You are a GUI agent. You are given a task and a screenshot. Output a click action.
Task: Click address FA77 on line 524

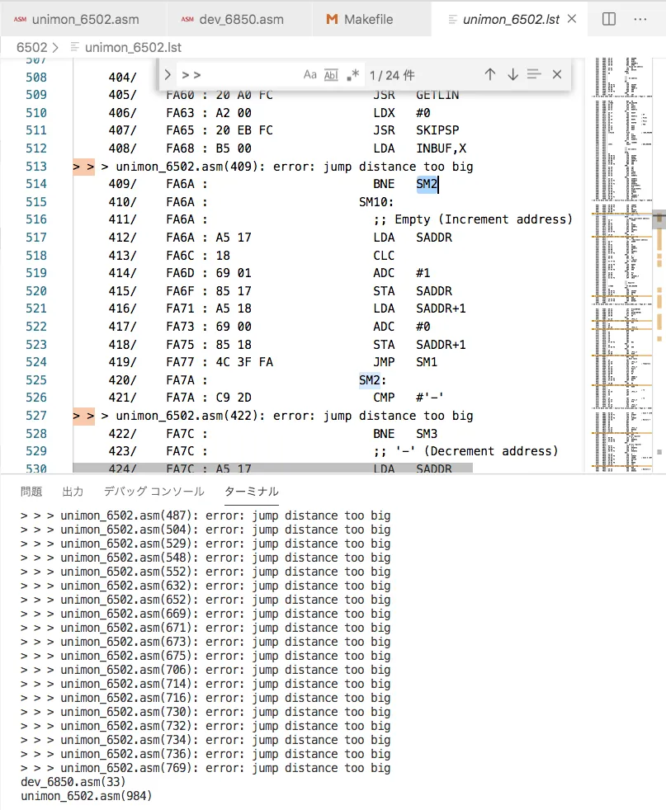180,362
